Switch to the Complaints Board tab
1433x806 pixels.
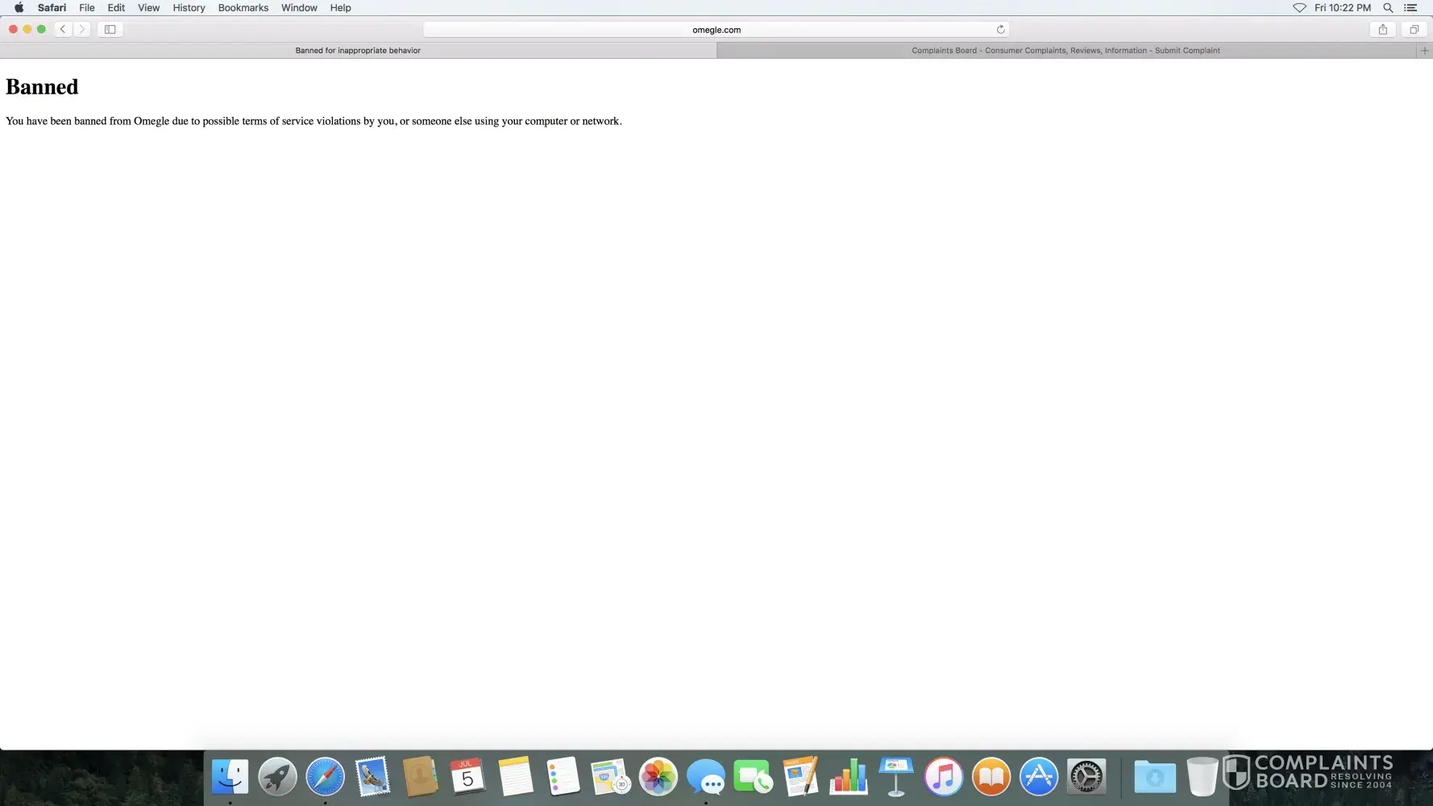coord(1066,50)
